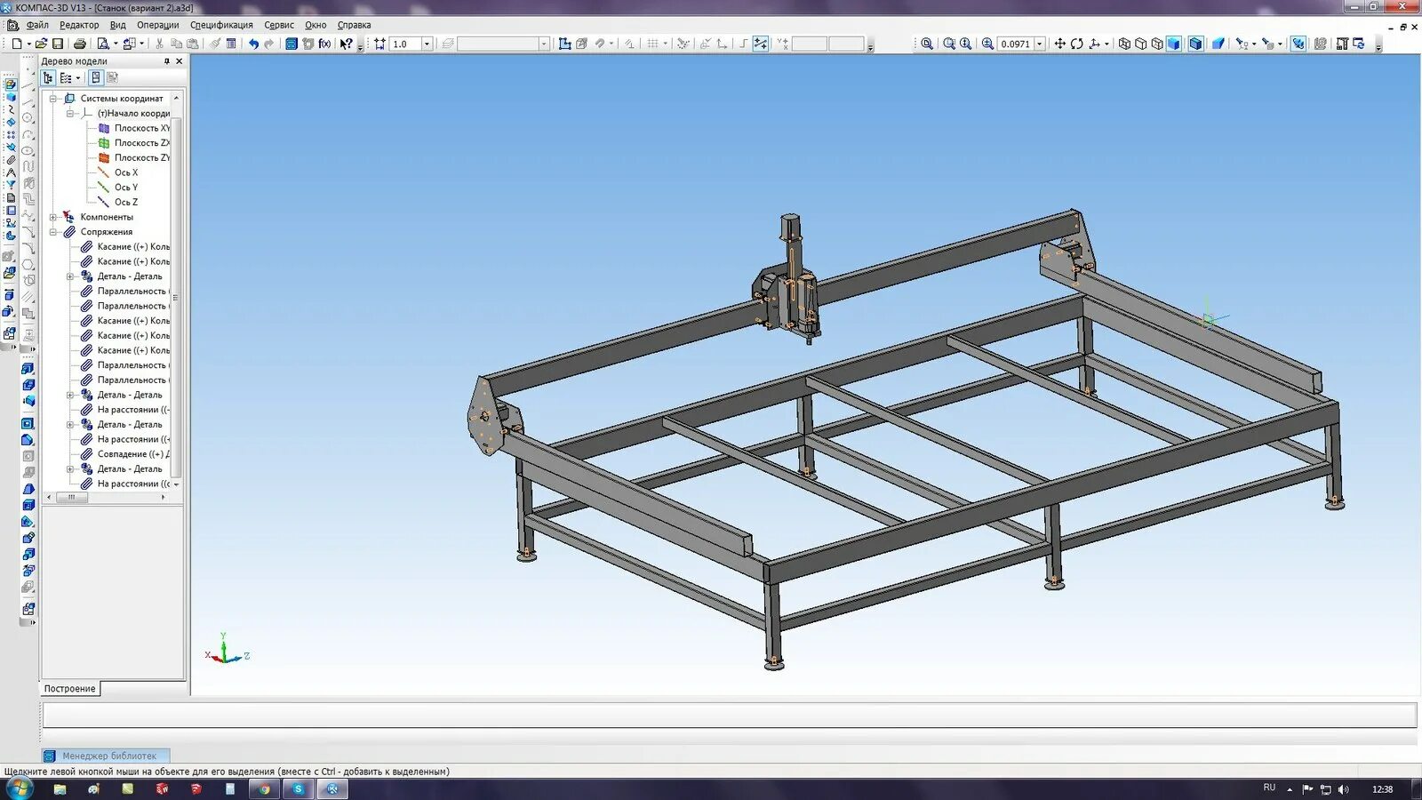Open the Сервис menu

279,25
